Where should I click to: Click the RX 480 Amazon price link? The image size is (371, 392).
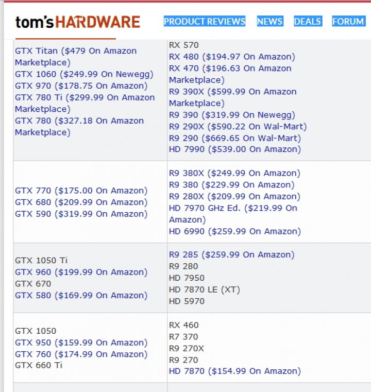click(x=232, y=57)
